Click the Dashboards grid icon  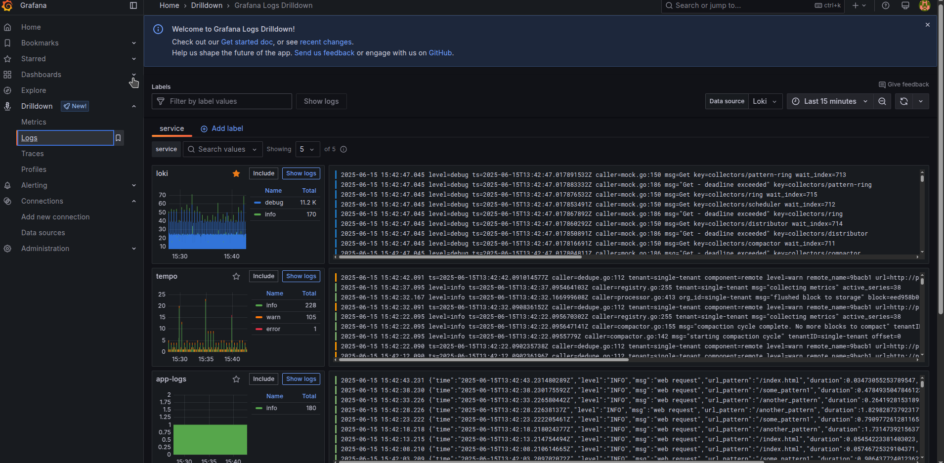tap(7, 75)
